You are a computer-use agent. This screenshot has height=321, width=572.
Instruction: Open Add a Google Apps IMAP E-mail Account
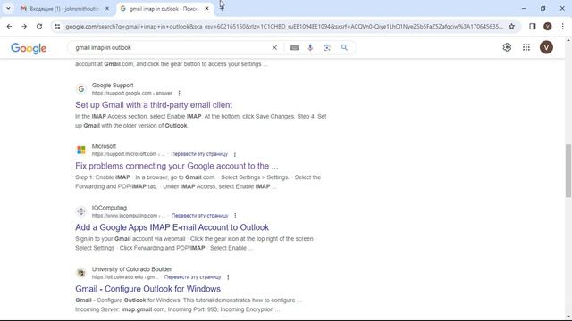point(172,227)
